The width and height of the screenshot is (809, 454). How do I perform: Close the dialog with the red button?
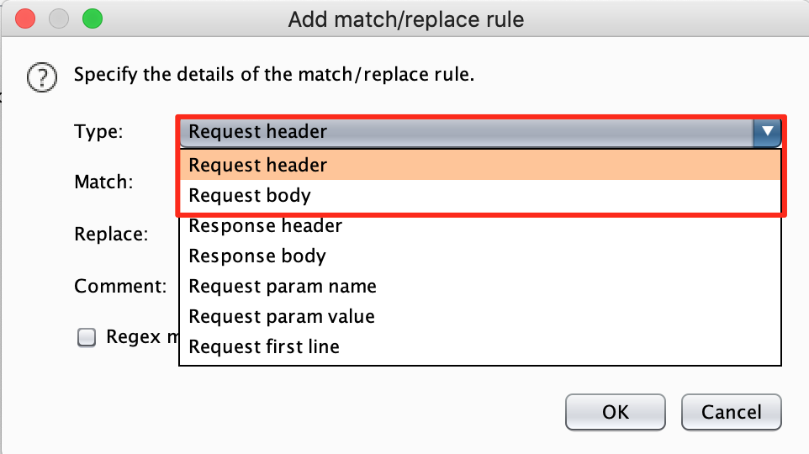click(26, 18)
